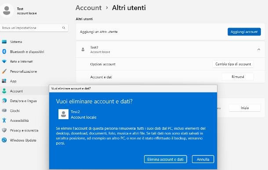Select the Bluetooth e dispositivi icon

[x=4, y=52]
